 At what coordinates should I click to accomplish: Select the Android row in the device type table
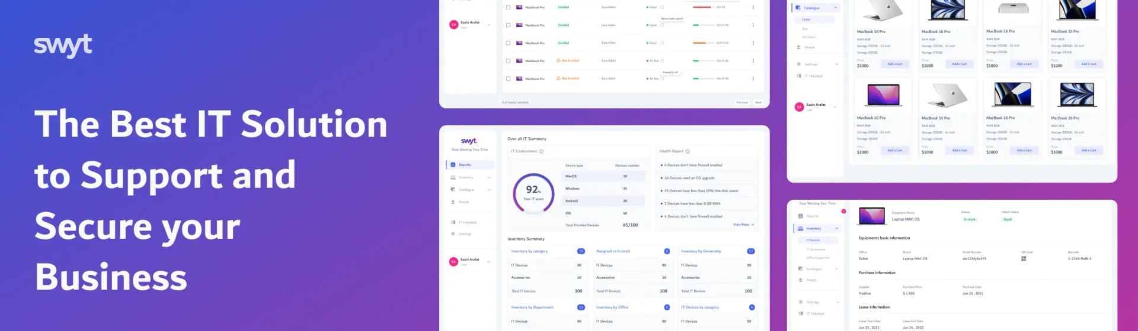click(603, 201)
